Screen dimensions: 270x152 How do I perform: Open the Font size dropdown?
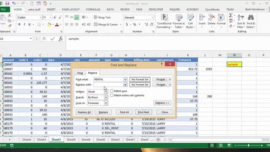[50, 17]
